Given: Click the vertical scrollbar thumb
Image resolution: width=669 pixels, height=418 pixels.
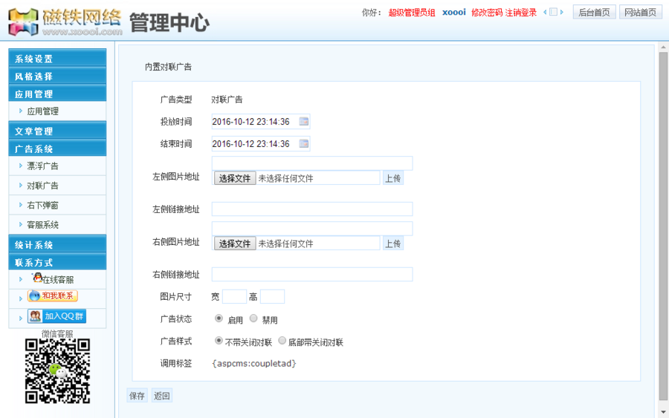Looking at the screenshot, I should [663, 226].
